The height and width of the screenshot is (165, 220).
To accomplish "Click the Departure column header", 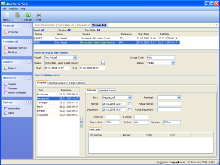I will pos(69,90).
